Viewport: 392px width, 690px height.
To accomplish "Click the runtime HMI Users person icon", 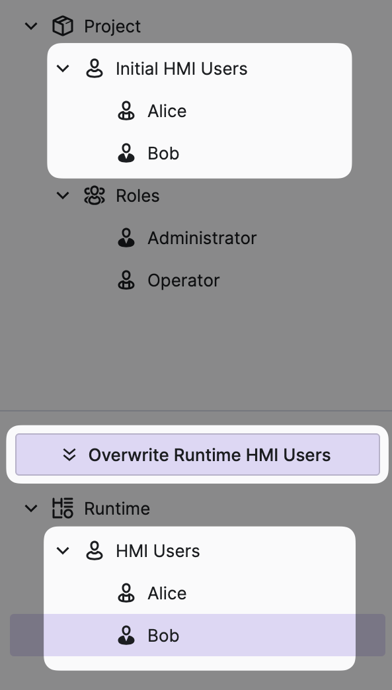I will (94, 550).
